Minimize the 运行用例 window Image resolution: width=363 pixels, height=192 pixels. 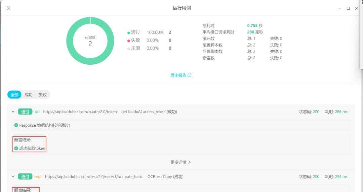pos(339,8)
